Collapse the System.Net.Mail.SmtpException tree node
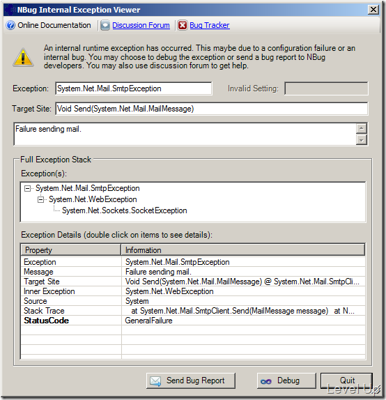The width and height of the screenshot is (386, 400). click(x=27, y=189)
